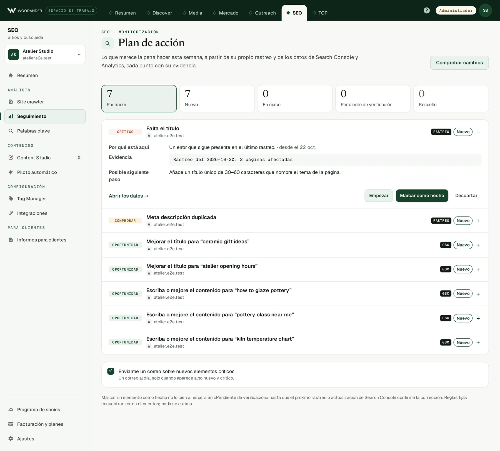This screenshot has width=500, height=451.
Task: Click Descartar for Falta el título
Action: pyautogui.click(x=466, y=196)
